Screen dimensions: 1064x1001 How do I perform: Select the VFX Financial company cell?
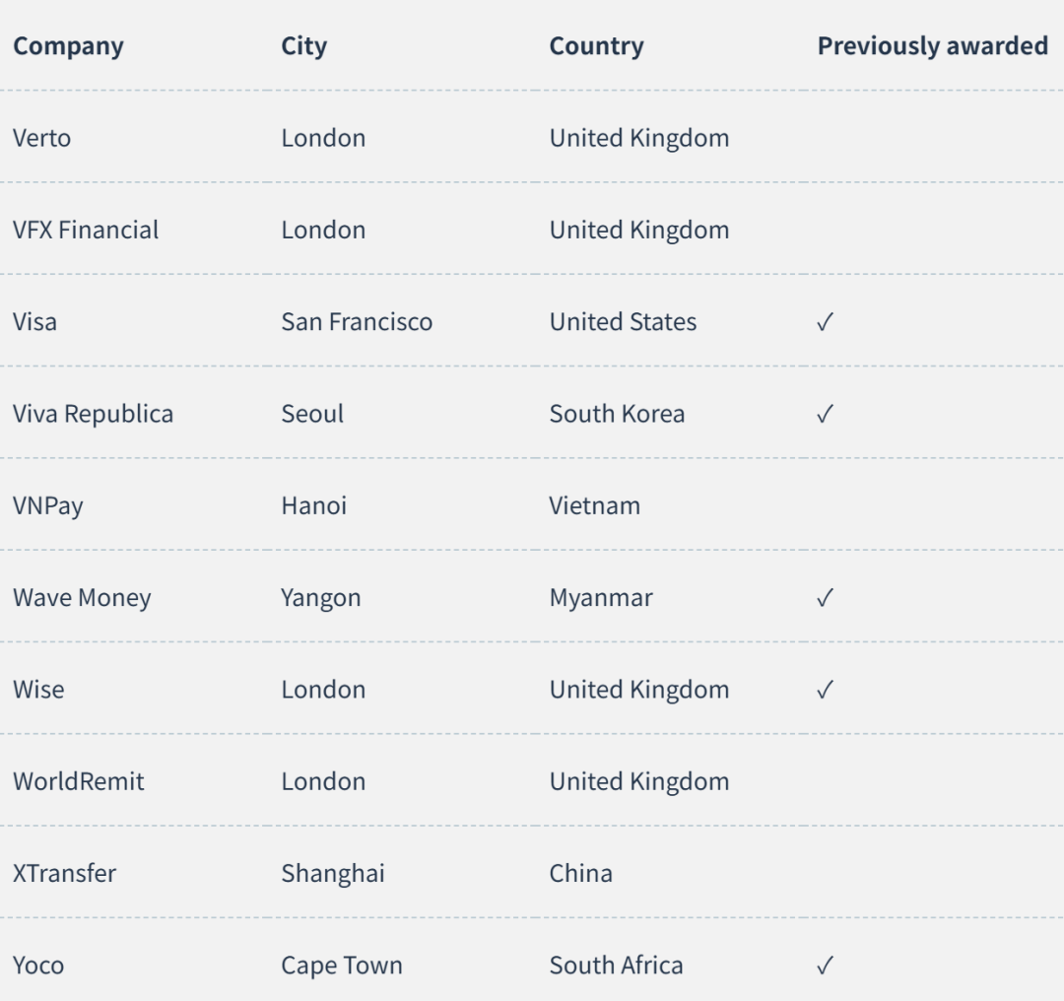click(x=86, y=231)
